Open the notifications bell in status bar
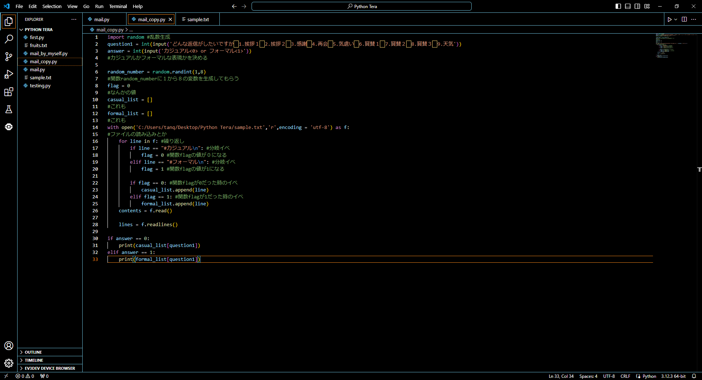Image resolution: width=702 pixels, height=380 pixels. (x=694, y=376)
